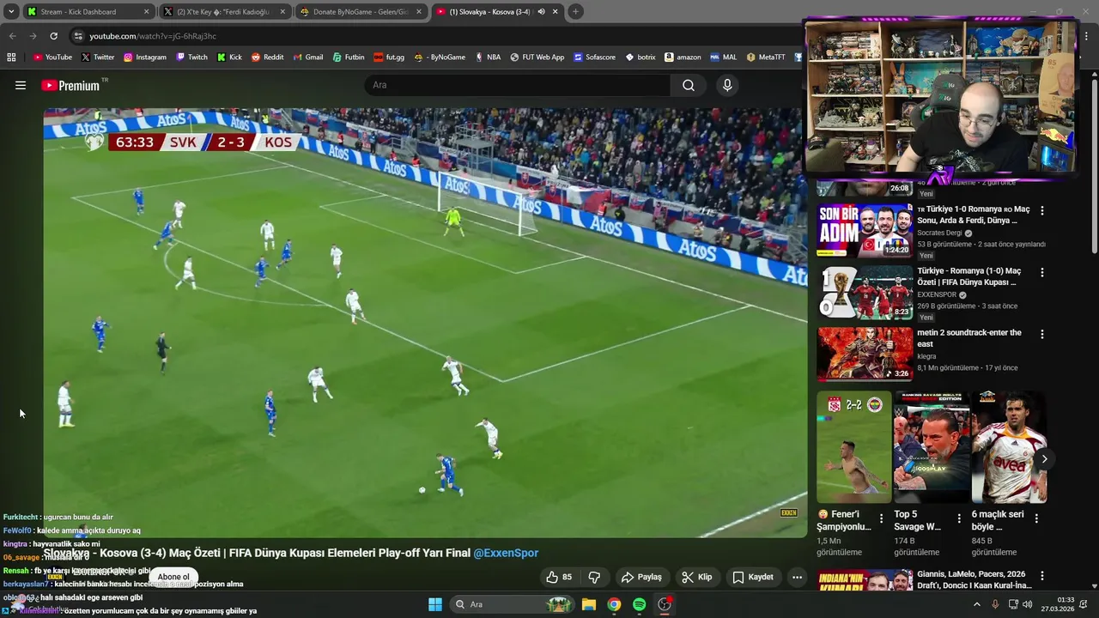Save video with Kaydet button

(752, 577)
